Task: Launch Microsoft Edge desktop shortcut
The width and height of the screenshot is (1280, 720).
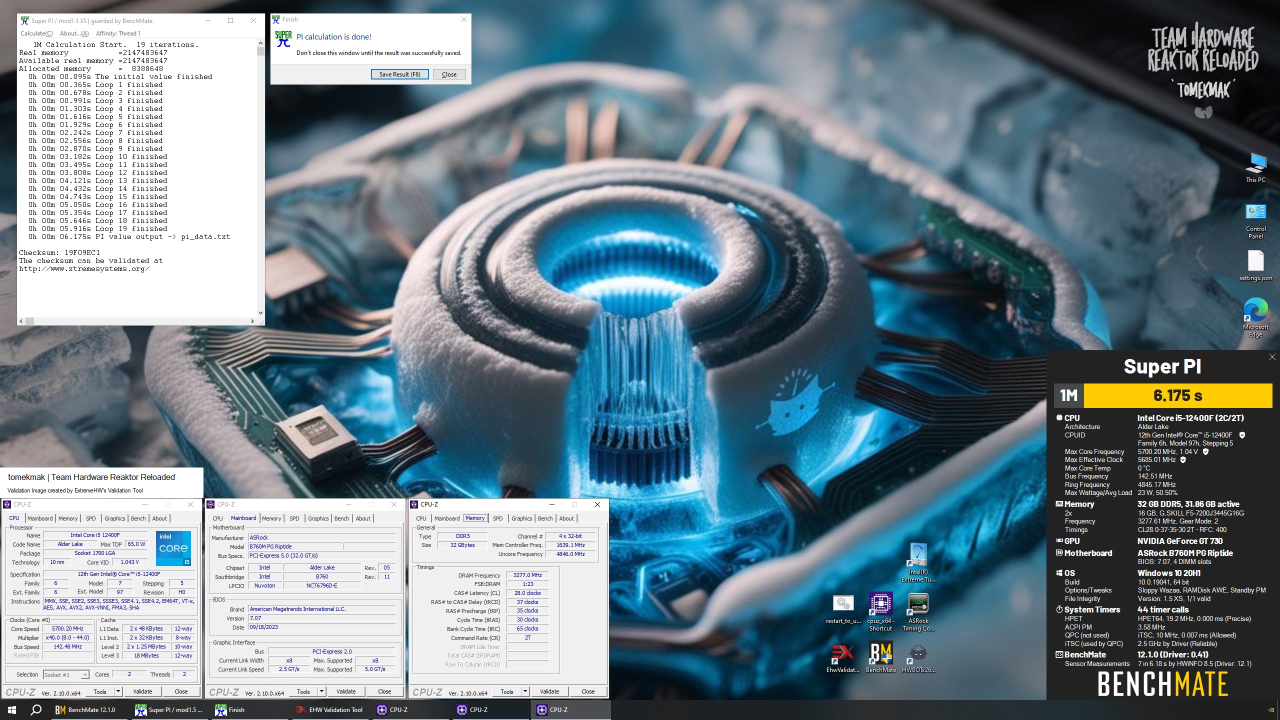Action: [x=1255, y=318]
